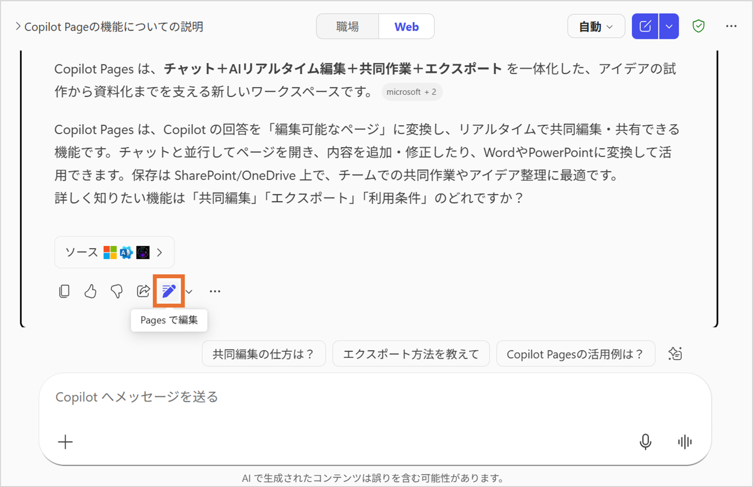
Task: Share the Copilot response
Action: pyautogui.click(x=143, y=291)
